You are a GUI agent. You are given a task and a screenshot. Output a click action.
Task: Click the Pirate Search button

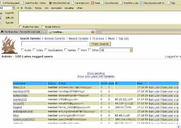(100, 44)
